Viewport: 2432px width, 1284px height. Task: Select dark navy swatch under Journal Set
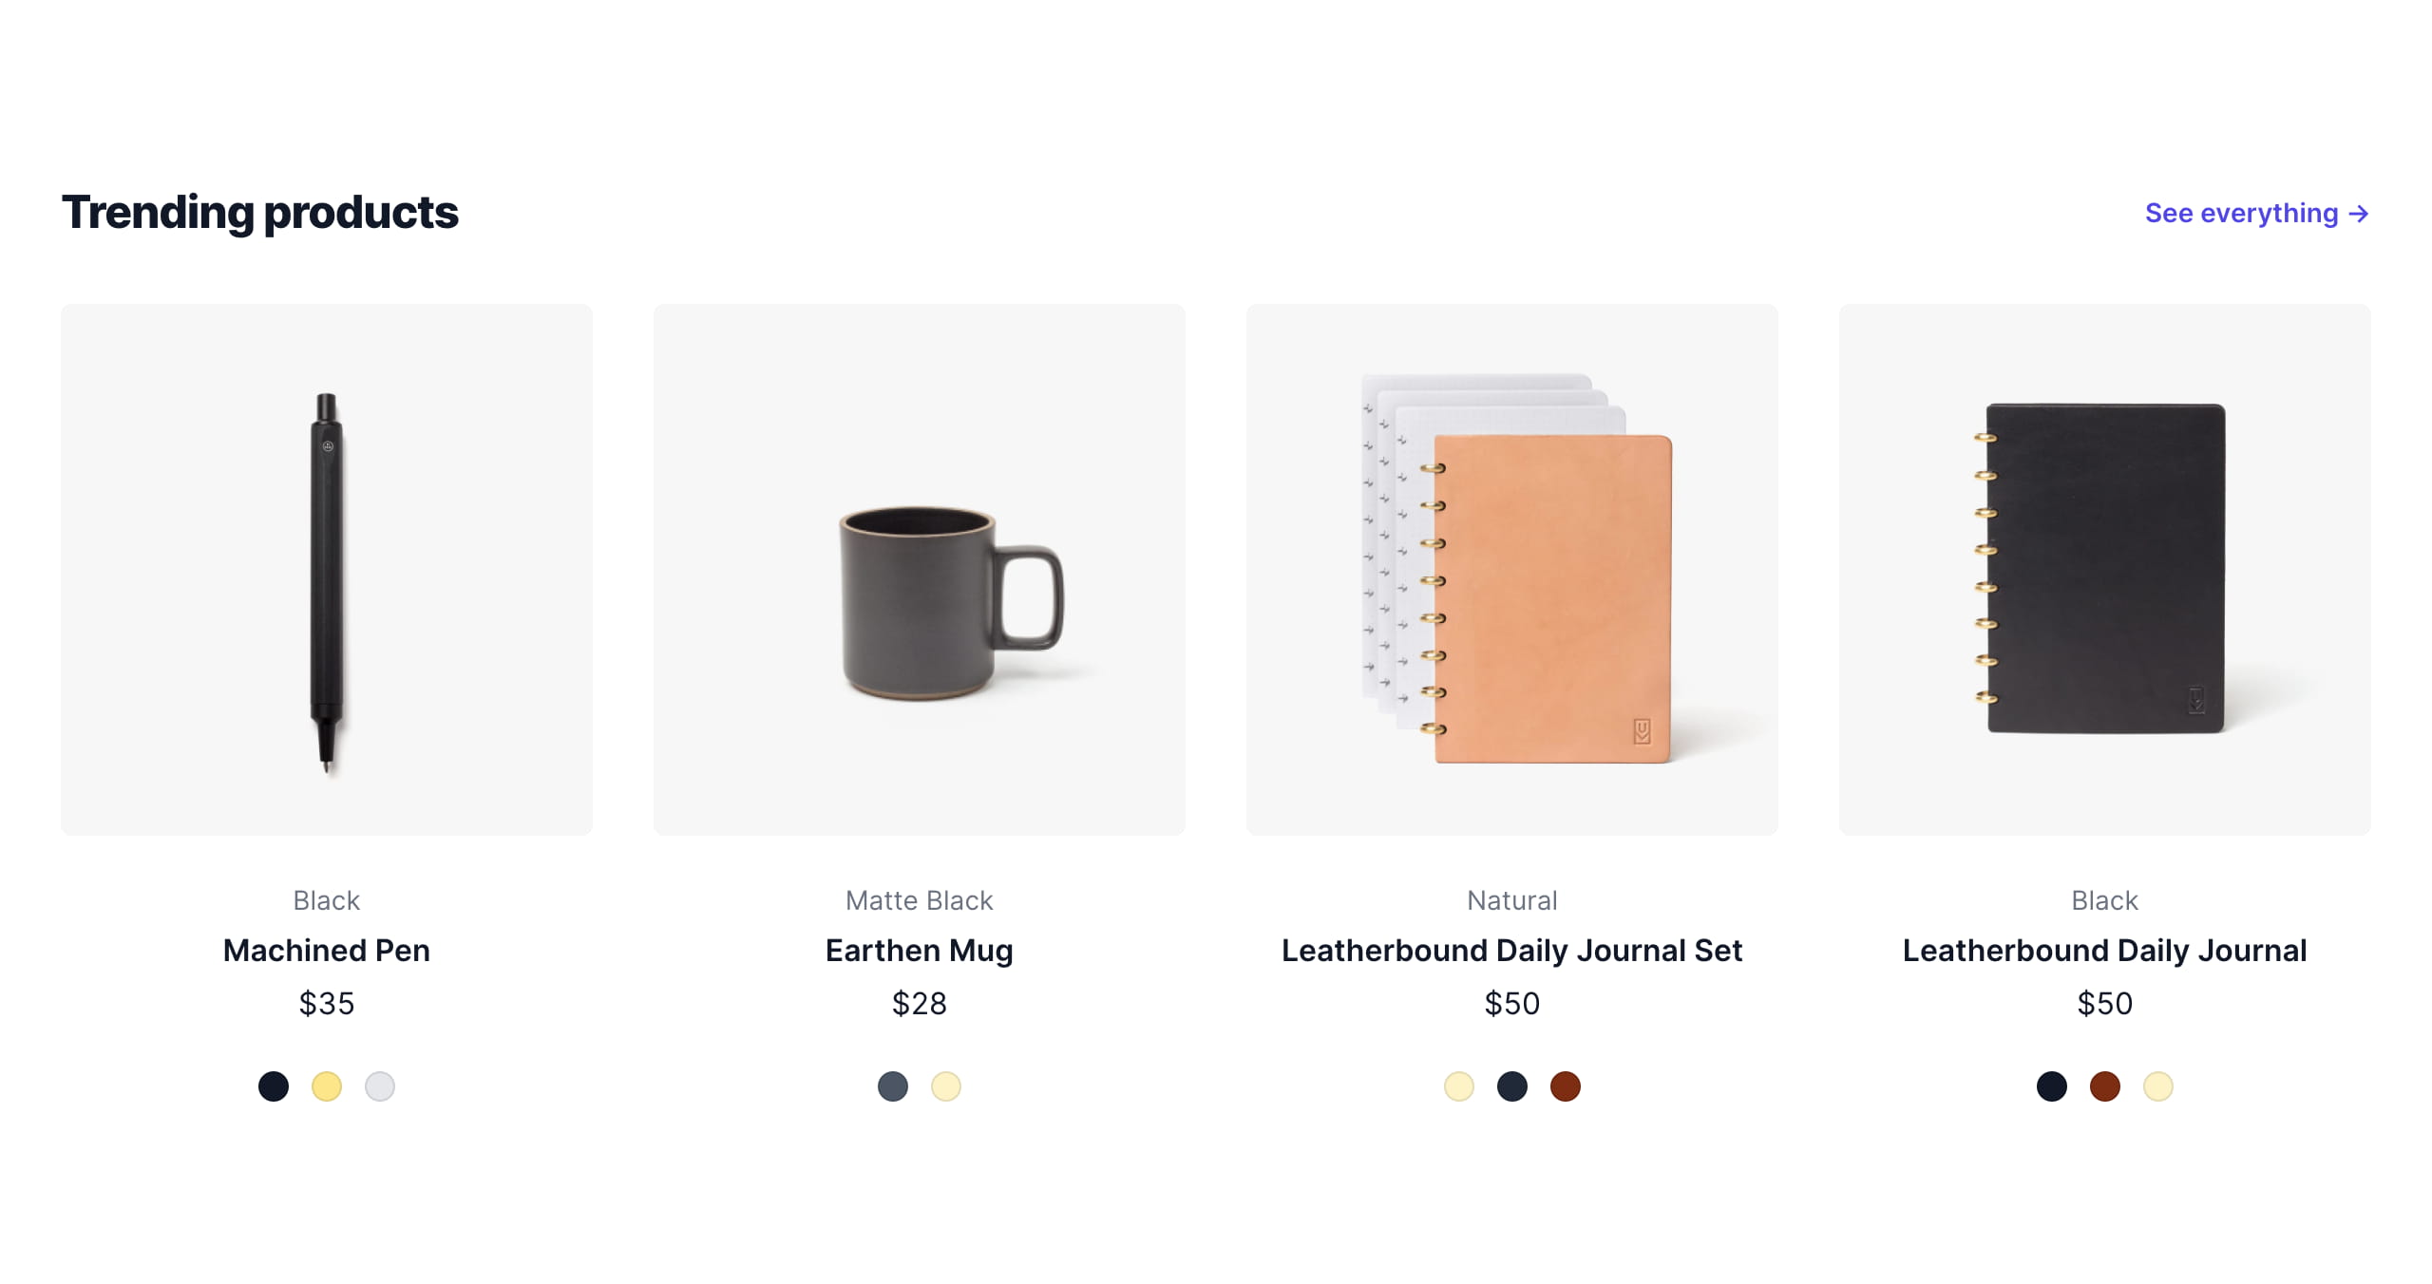[x=1512, y=1086]
